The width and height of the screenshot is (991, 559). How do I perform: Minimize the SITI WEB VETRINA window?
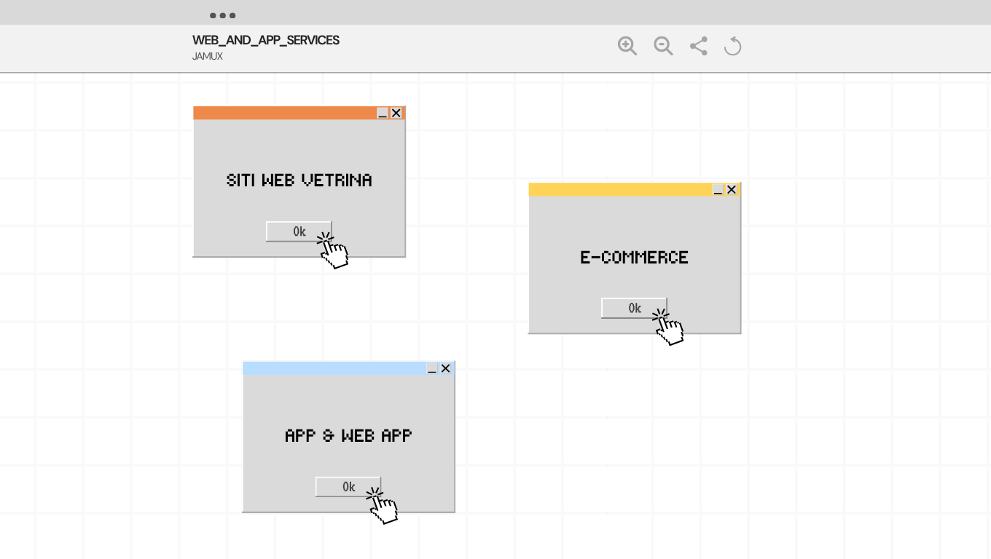pos(383,113)
